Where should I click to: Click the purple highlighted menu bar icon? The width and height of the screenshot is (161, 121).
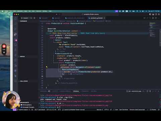[117, 11]
